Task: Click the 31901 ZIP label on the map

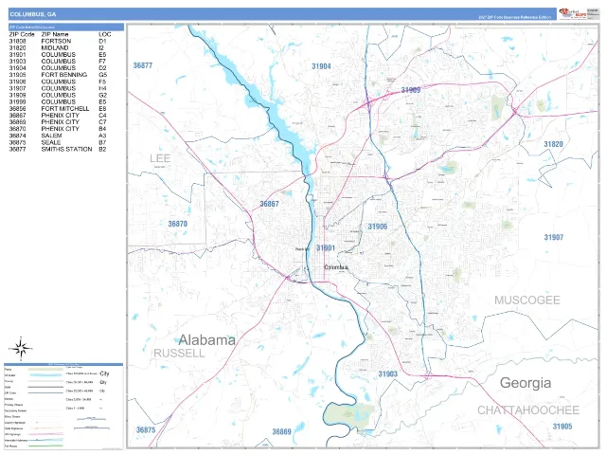Action: pyautogui.click(x=326, y=247)
